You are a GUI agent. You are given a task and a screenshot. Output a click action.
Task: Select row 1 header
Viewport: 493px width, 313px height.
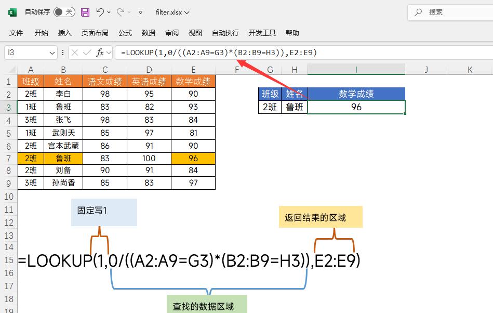[x=8, y=82]
